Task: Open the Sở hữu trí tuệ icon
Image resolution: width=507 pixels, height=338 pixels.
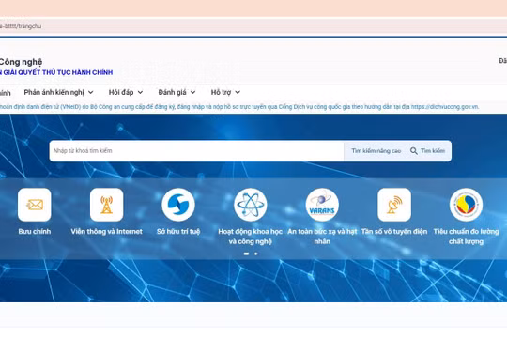Action: 178,205
